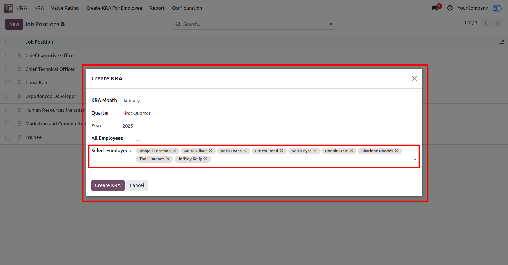Check the Consultant row checkbox
508x265 pixels.
click(x=8, y=83)
